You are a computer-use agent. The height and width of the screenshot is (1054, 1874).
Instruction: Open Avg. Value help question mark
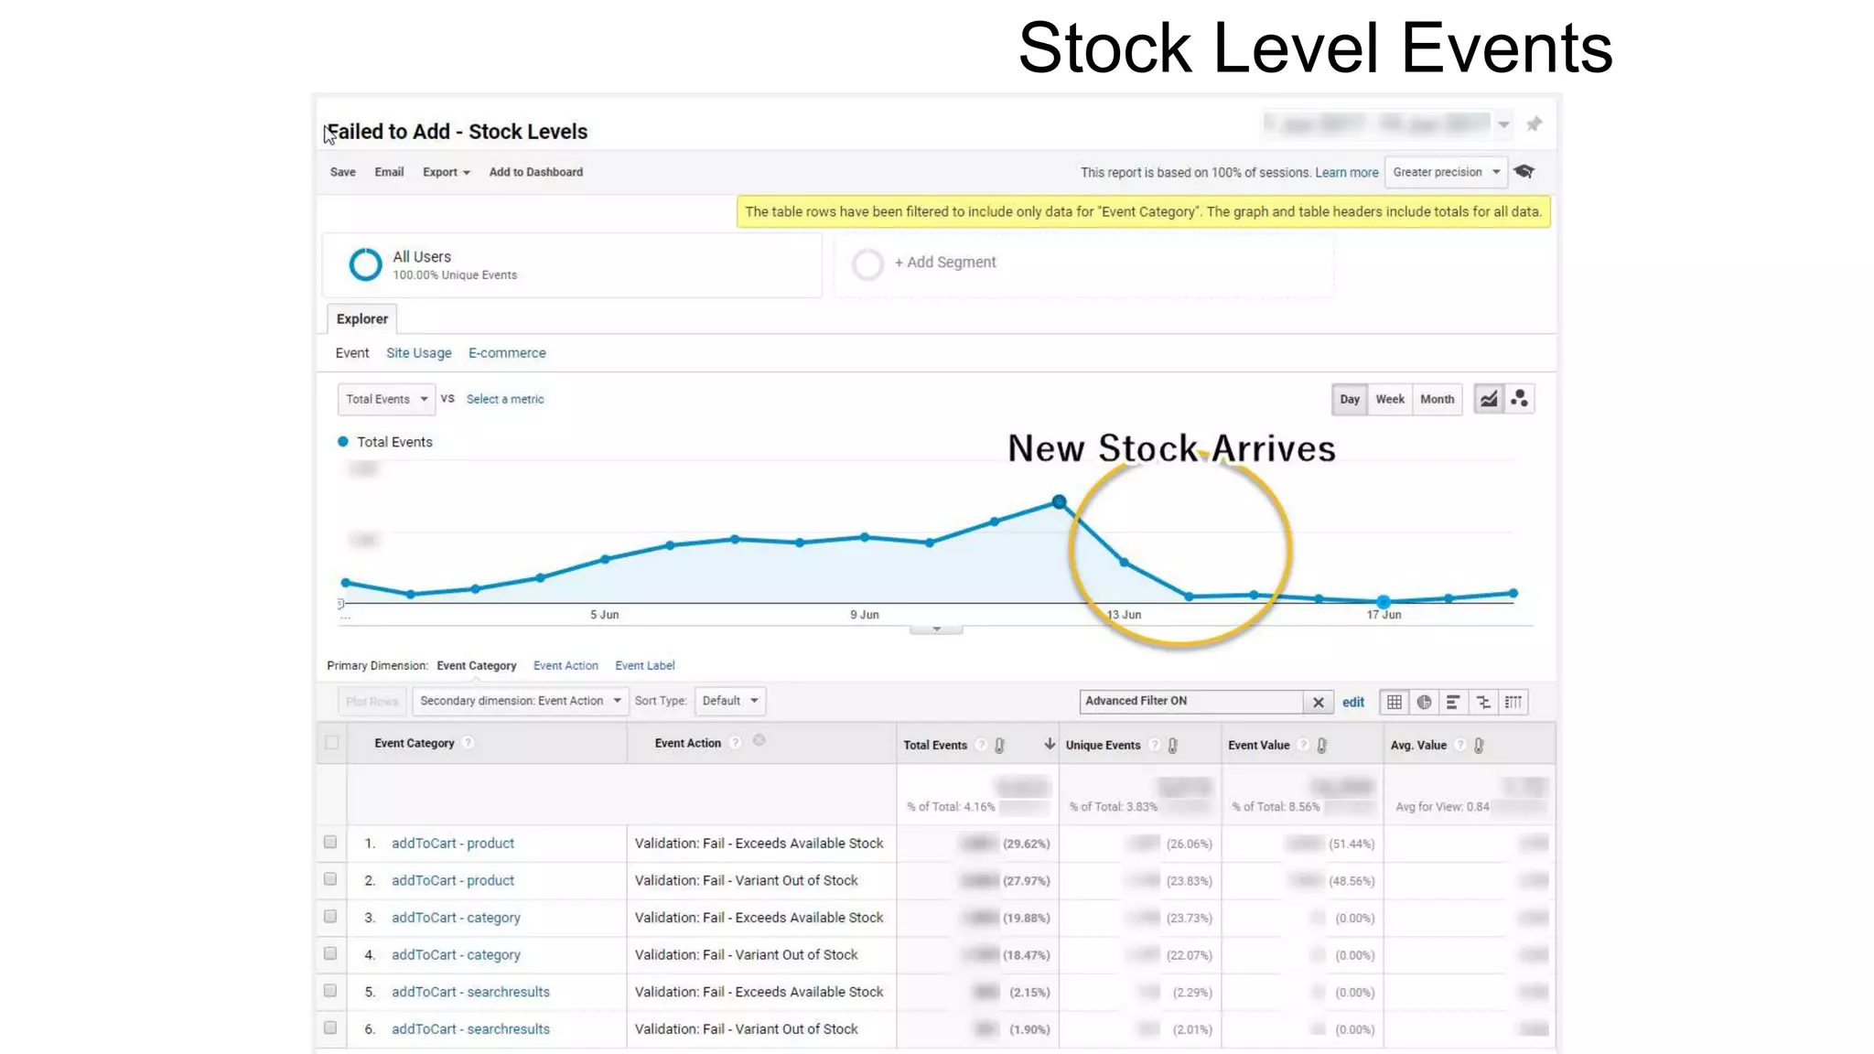(x=1460, y=745)
